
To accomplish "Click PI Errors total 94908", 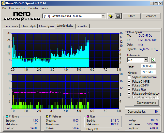I will 34,128.
